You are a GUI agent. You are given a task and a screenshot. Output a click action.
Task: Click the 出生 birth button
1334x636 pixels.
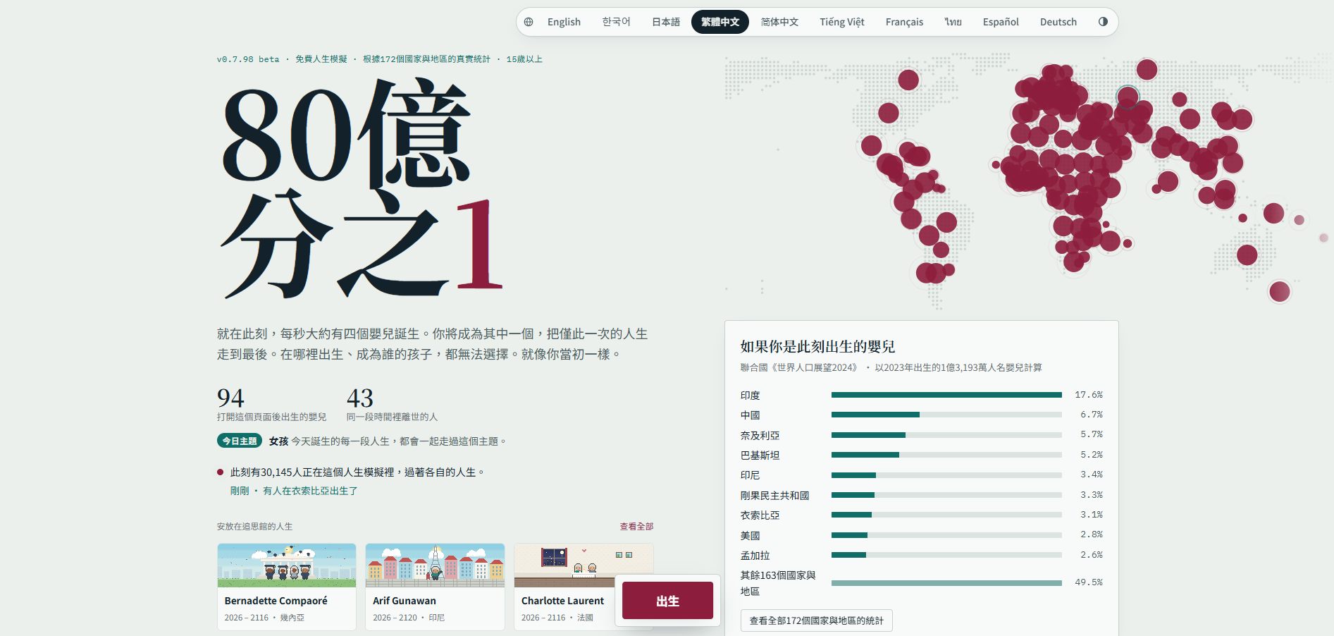click(667, 601)
